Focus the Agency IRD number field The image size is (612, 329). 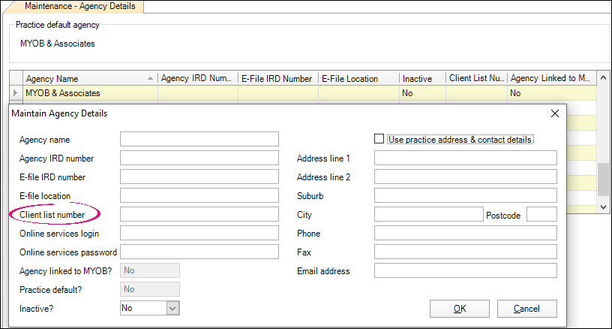[199, 158]
